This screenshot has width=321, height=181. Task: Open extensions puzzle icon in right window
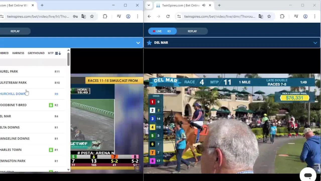pos(282,16)
